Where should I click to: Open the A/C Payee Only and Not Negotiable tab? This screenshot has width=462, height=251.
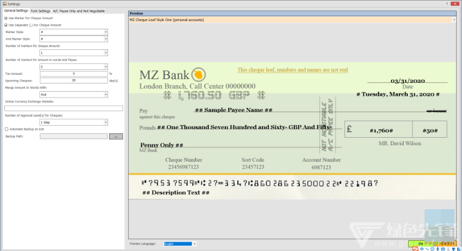point(79,11)
